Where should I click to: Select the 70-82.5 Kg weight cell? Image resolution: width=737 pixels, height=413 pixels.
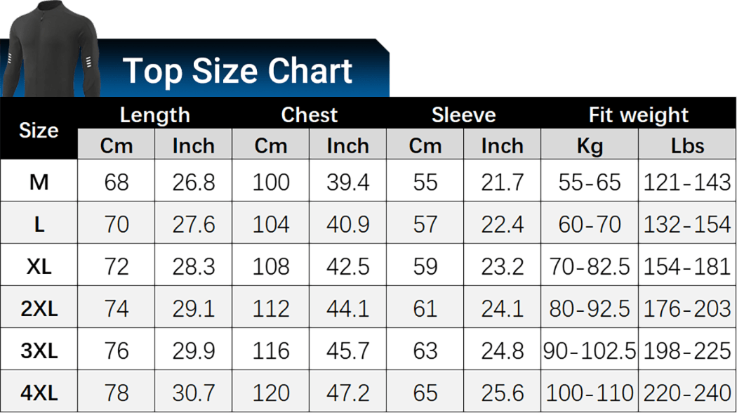[590, 266]
